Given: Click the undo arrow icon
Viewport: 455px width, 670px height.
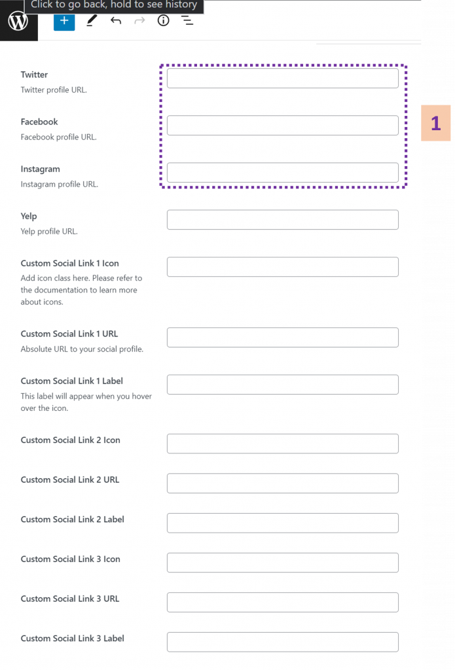Looking at the screenshot, I should [116, 20].
